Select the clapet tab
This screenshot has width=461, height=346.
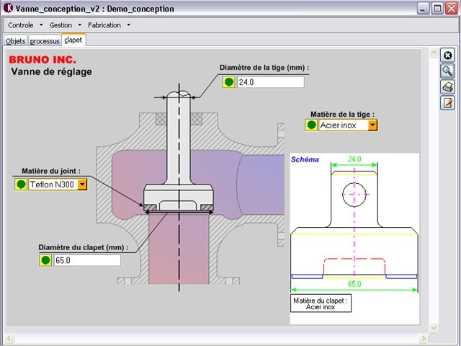73,40
